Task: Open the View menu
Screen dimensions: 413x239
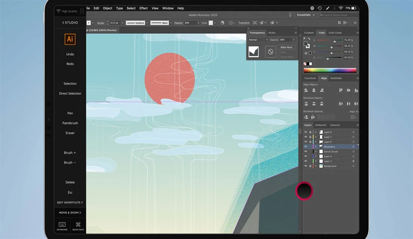Action: tap(155, 8)
